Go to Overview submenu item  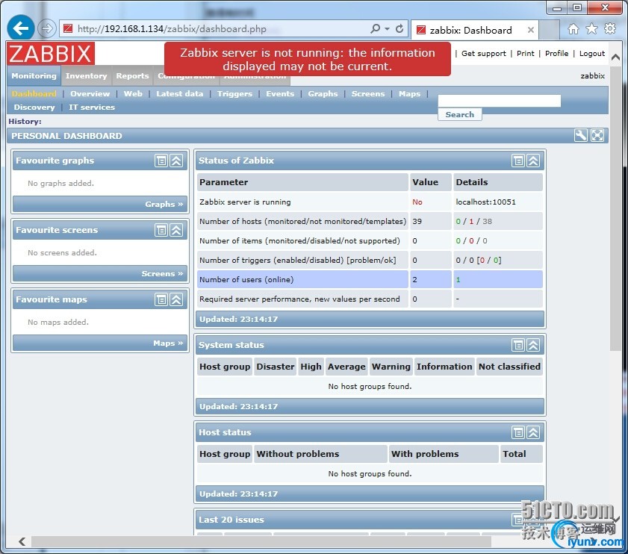(90, 94)
